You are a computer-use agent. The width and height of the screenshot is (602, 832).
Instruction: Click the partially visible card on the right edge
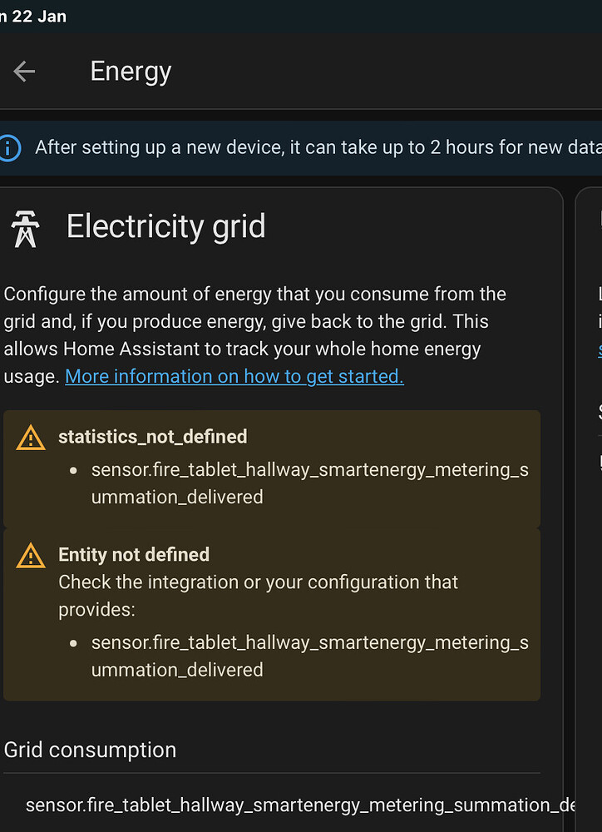tap(592, 416)
